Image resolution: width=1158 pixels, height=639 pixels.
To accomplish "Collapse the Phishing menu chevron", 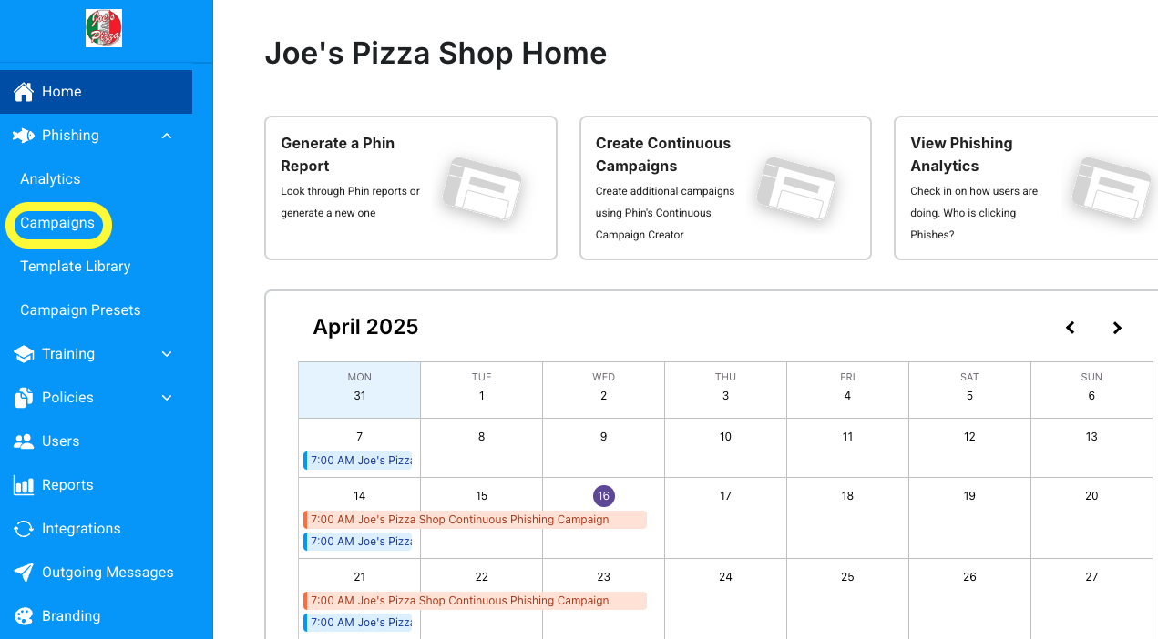I will click(167, 136).
